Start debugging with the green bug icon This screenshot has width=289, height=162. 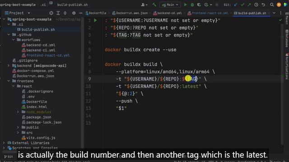192,5
